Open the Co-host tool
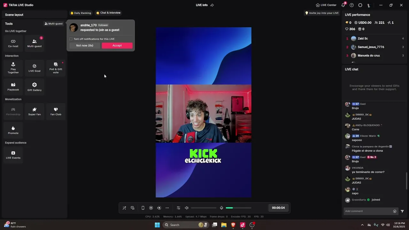This screenshot has width=409, height=230. (x=13, y=43)
